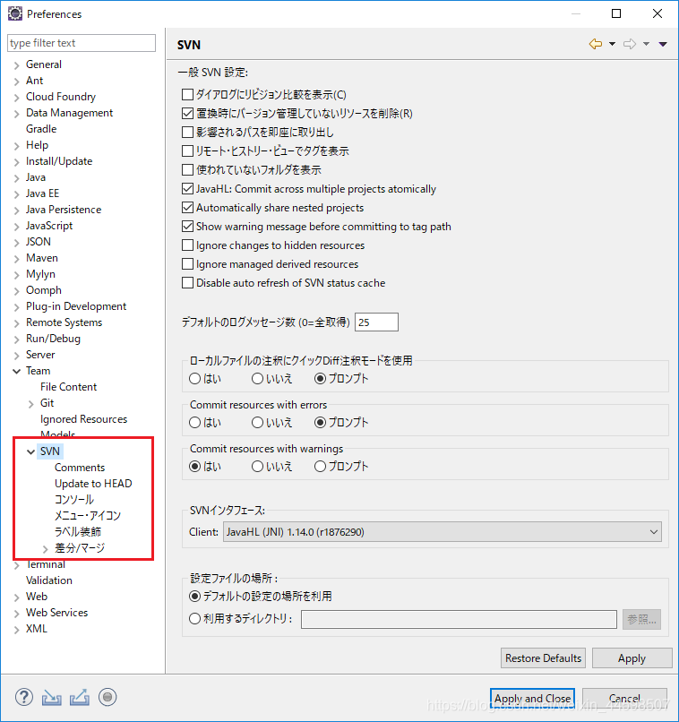Viewport: 679px width, 722px height.
Task: Select Update to HEAD preference page
Action: pyautogui.click(x=93, y=484)
